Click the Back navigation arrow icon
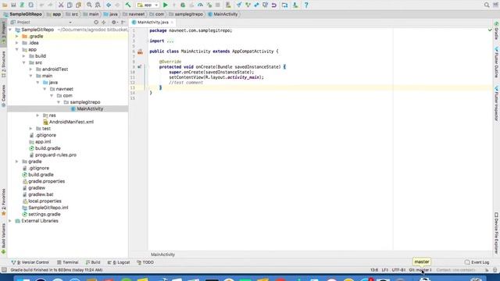500x281 pixels. click(x=109, y=5)
